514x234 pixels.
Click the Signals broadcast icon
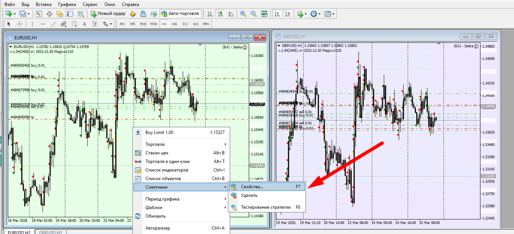point(154,14)
